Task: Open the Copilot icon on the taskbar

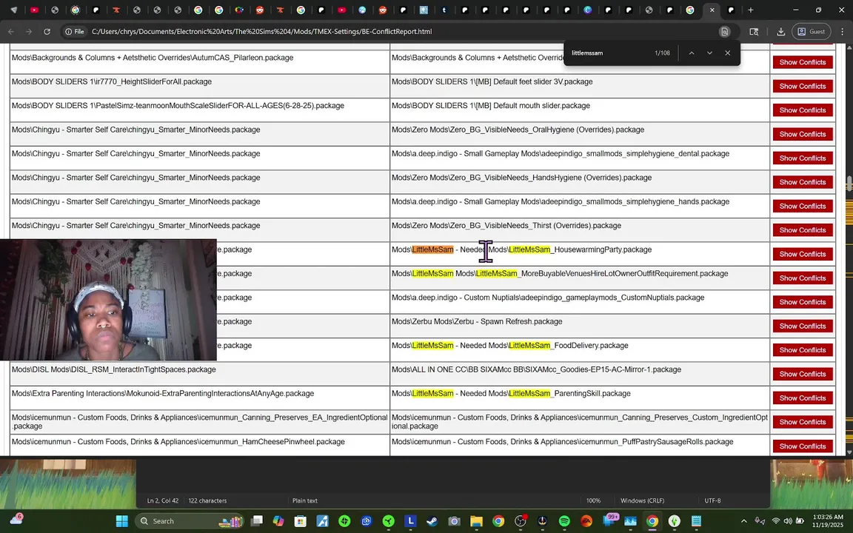Action: pos(278,521)
